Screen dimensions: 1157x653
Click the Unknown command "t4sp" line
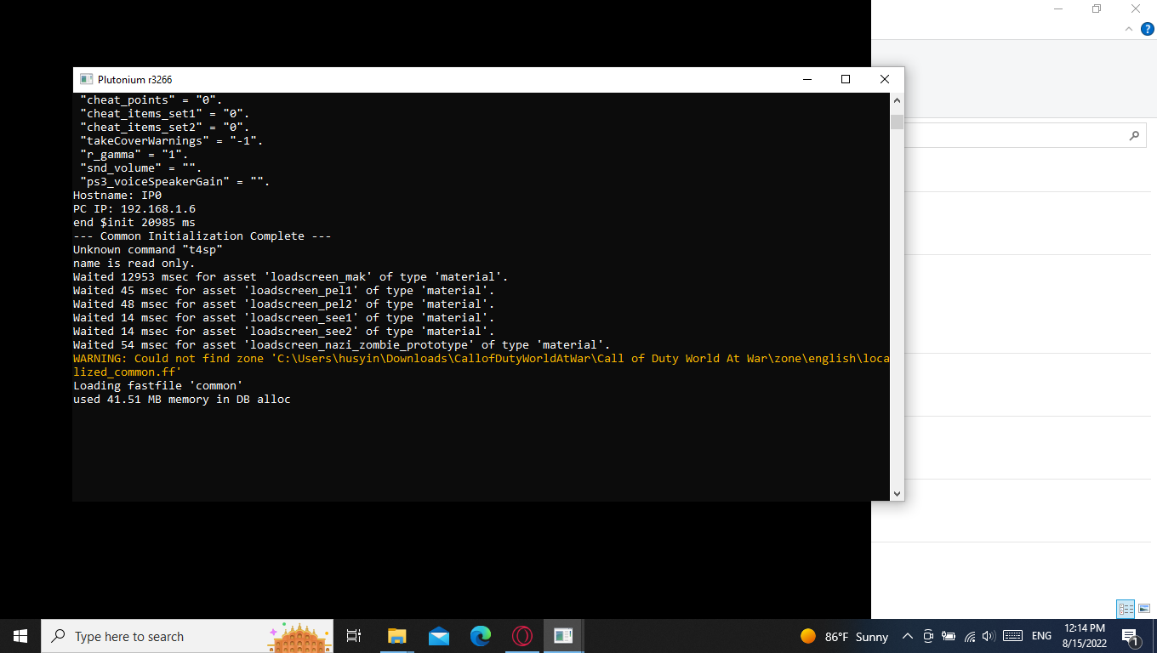(x=148, y=250)
